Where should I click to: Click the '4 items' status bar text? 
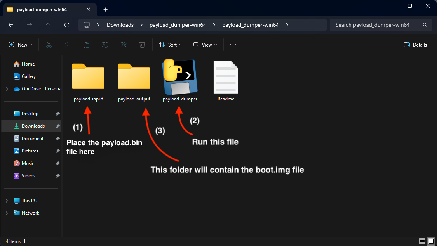pyautogui.click(x=13, y=241)
